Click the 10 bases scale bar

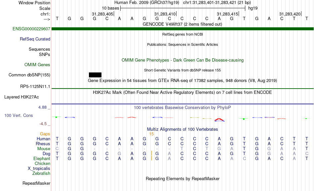pos(183,8)
